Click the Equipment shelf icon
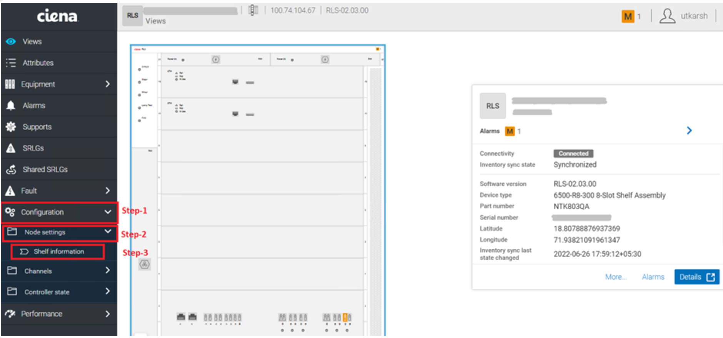 click(10, 84)
